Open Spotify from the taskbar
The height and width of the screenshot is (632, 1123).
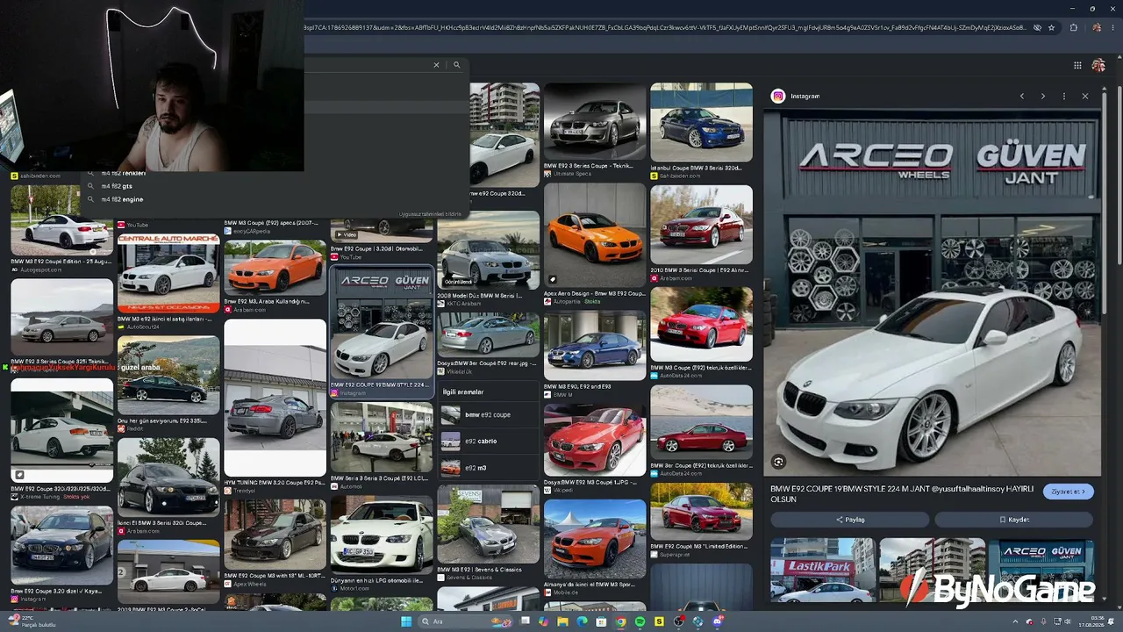(640, 621)
